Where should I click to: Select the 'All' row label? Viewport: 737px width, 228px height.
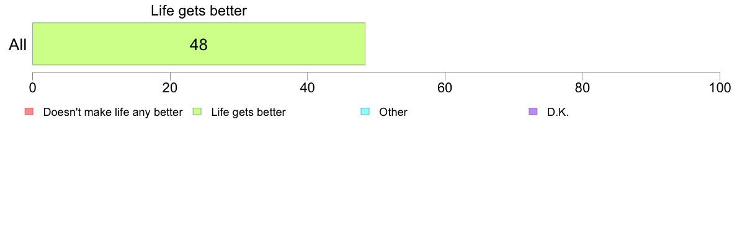[18, 45]
